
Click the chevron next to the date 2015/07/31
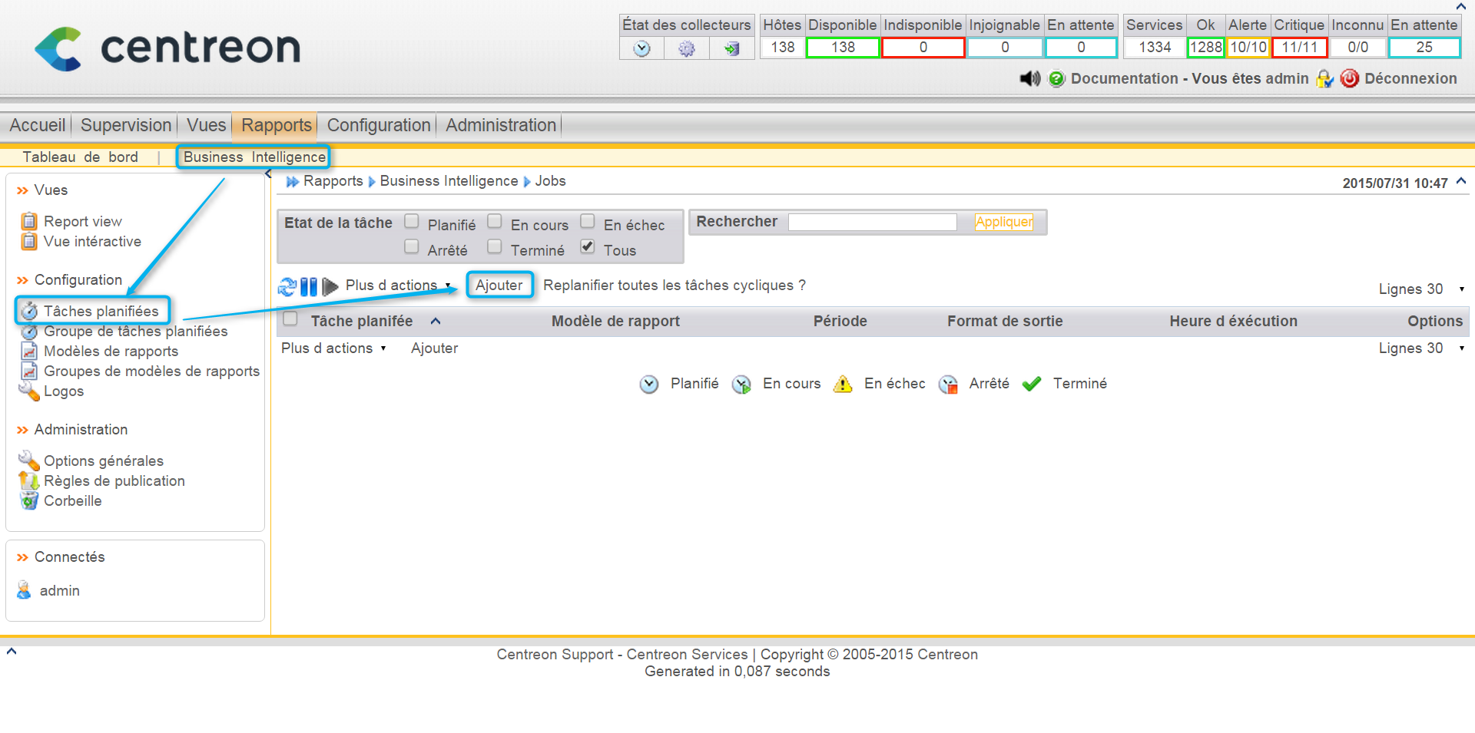click(1461, 181)
